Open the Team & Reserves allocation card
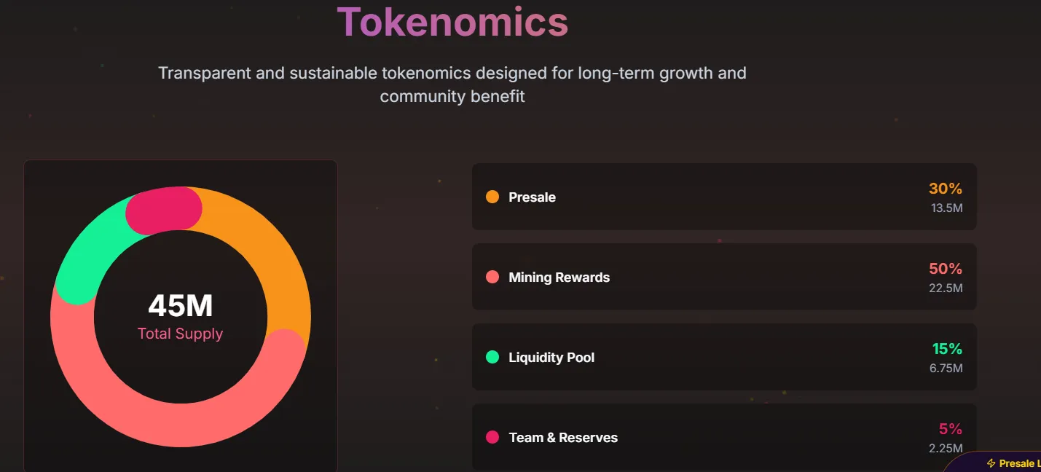The width and height of the screenshot is (1041, 472). (x=724, y=437)
